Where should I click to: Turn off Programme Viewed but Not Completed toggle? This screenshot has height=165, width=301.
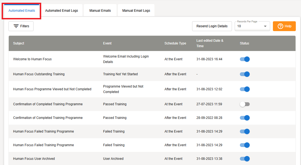(245, 89)
